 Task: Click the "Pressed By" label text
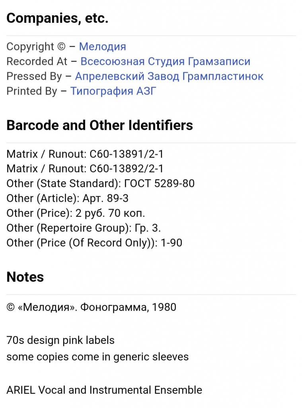coord(34,76)
